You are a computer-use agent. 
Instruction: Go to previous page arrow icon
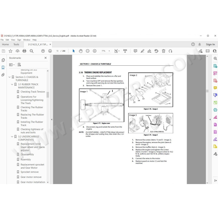pyautogui.click(x=43, y=51)
